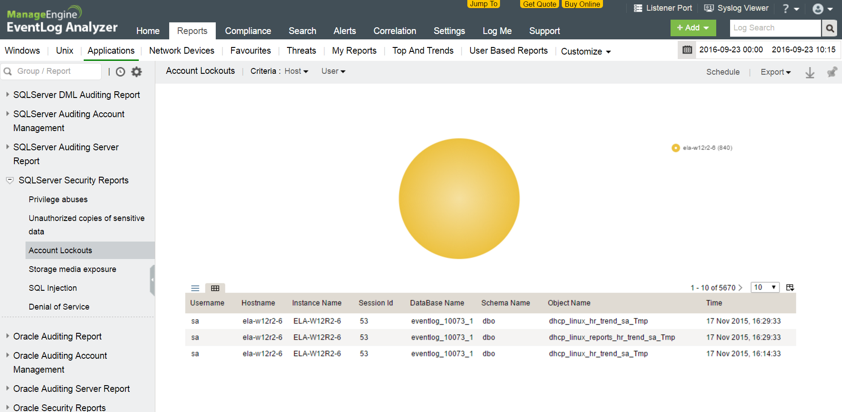Pin this report using the pin icon

point(831,72)
